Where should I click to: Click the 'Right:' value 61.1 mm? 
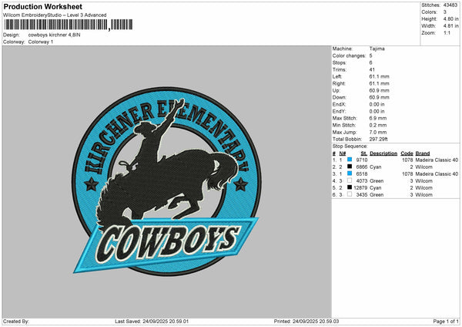[x=379, y=83]
